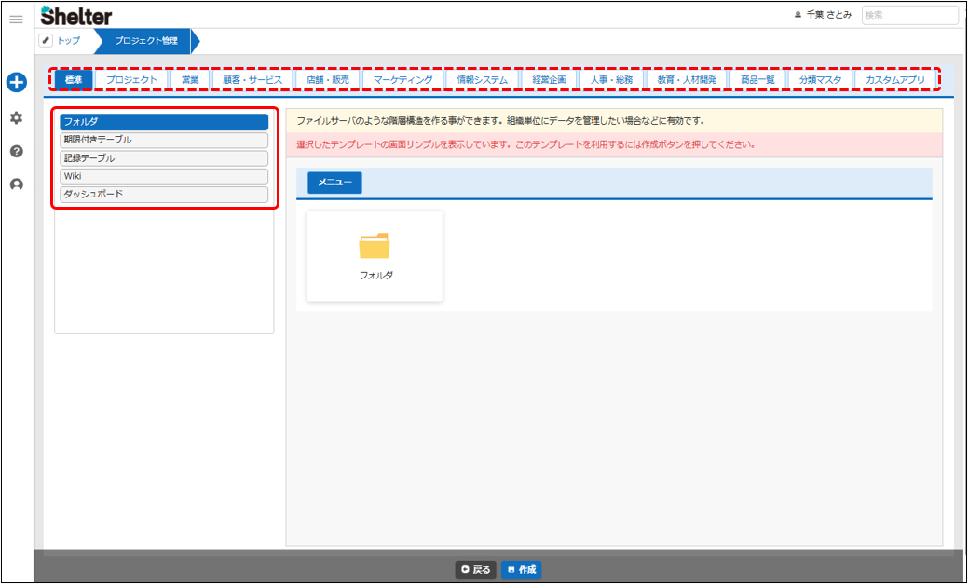Click the 作成 create button
Screen dimensions: 968x584
[x=521, y=570]
